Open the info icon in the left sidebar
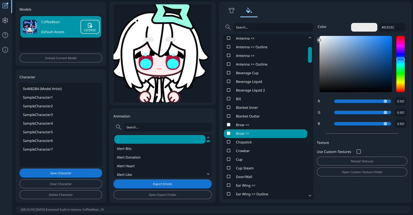Image resolution: width=413 pixels, height=215 pixels. click(x=5, y=50)
